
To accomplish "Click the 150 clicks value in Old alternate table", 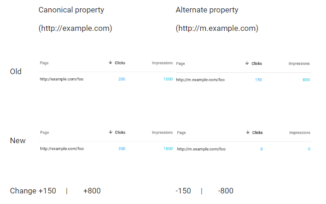I will (x=258, y=80).
